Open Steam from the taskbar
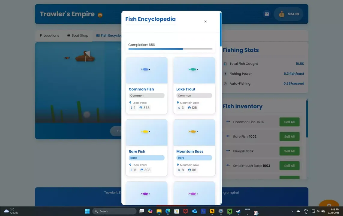343x216 pixels. pos(238,211)
